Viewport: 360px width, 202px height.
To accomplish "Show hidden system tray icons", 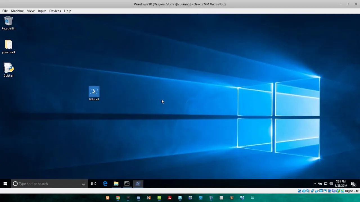I will coord(315,184).
